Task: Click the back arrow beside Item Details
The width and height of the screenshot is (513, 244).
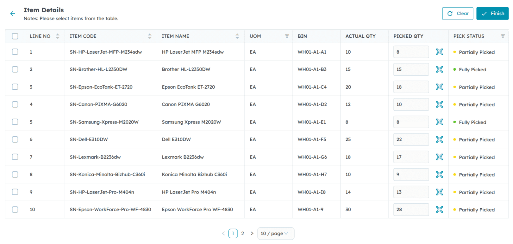Action: click(13, 14)
